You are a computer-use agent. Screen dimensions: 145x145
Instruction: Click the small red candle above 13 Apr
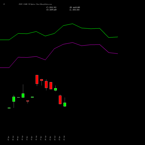tap(28, 101)
